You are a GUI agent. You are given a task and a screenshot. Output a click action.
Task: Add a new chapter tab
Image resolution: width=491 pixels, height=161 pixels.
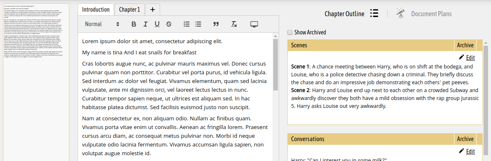153,10
